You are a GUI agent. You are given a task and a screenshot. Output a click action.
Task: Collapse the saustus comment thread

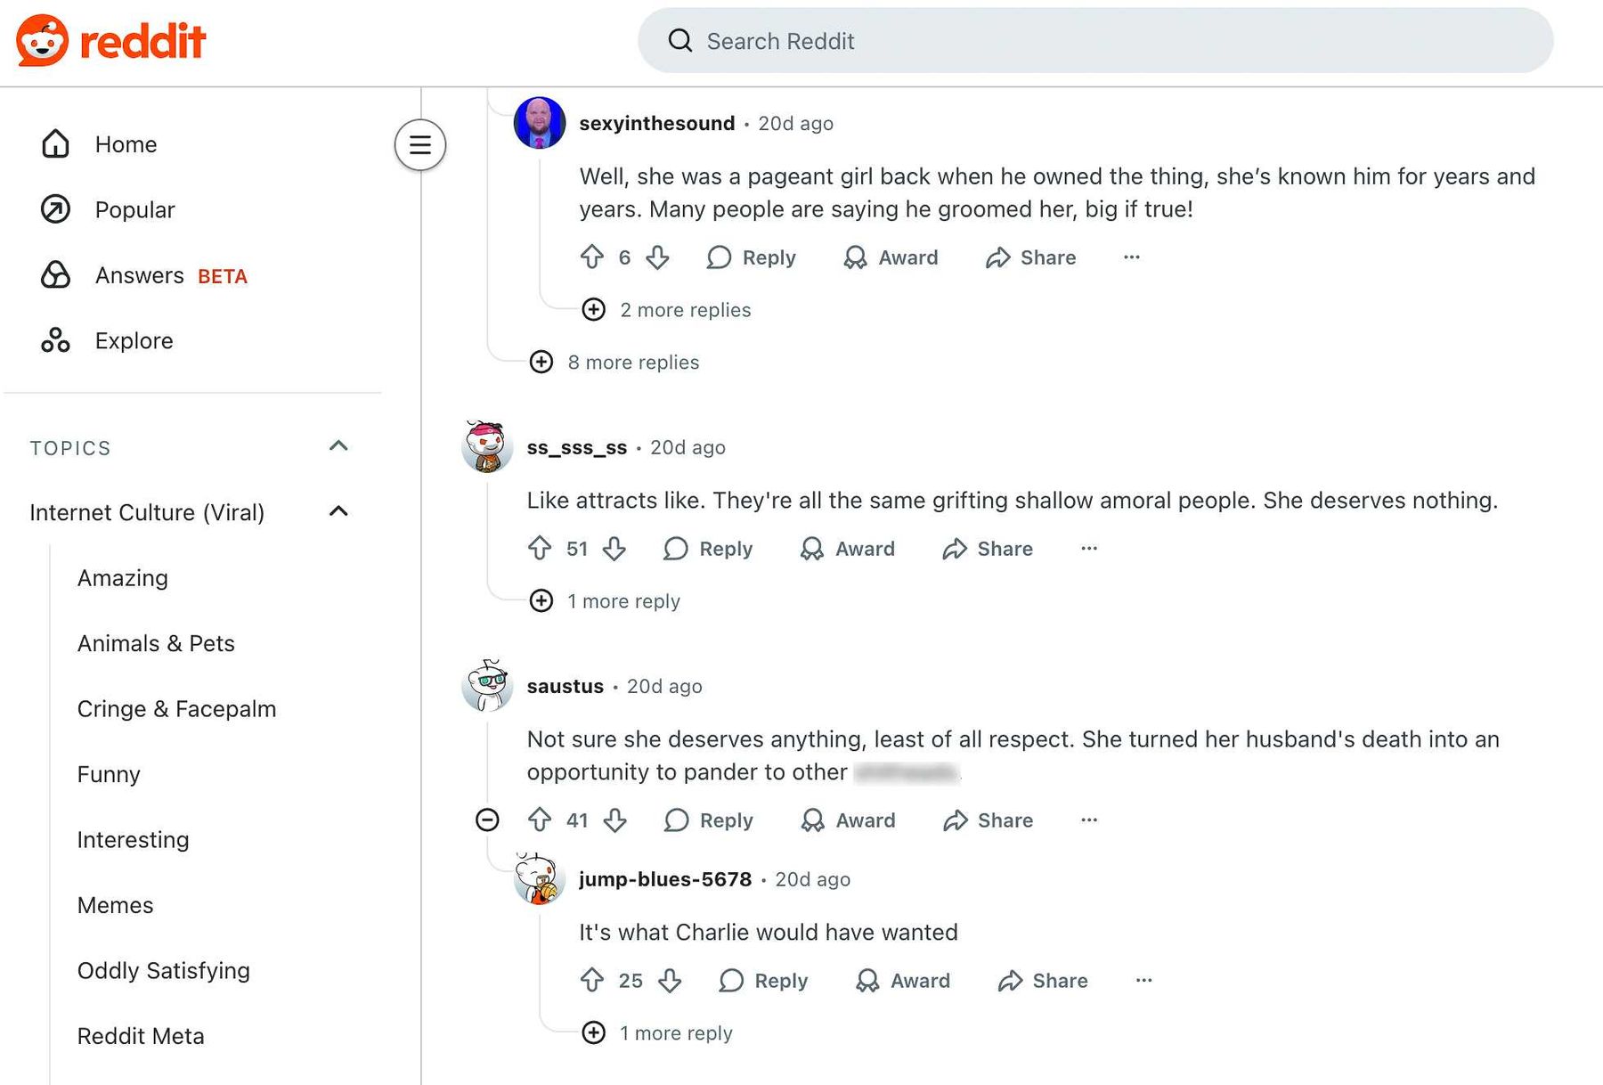point(487,820)
